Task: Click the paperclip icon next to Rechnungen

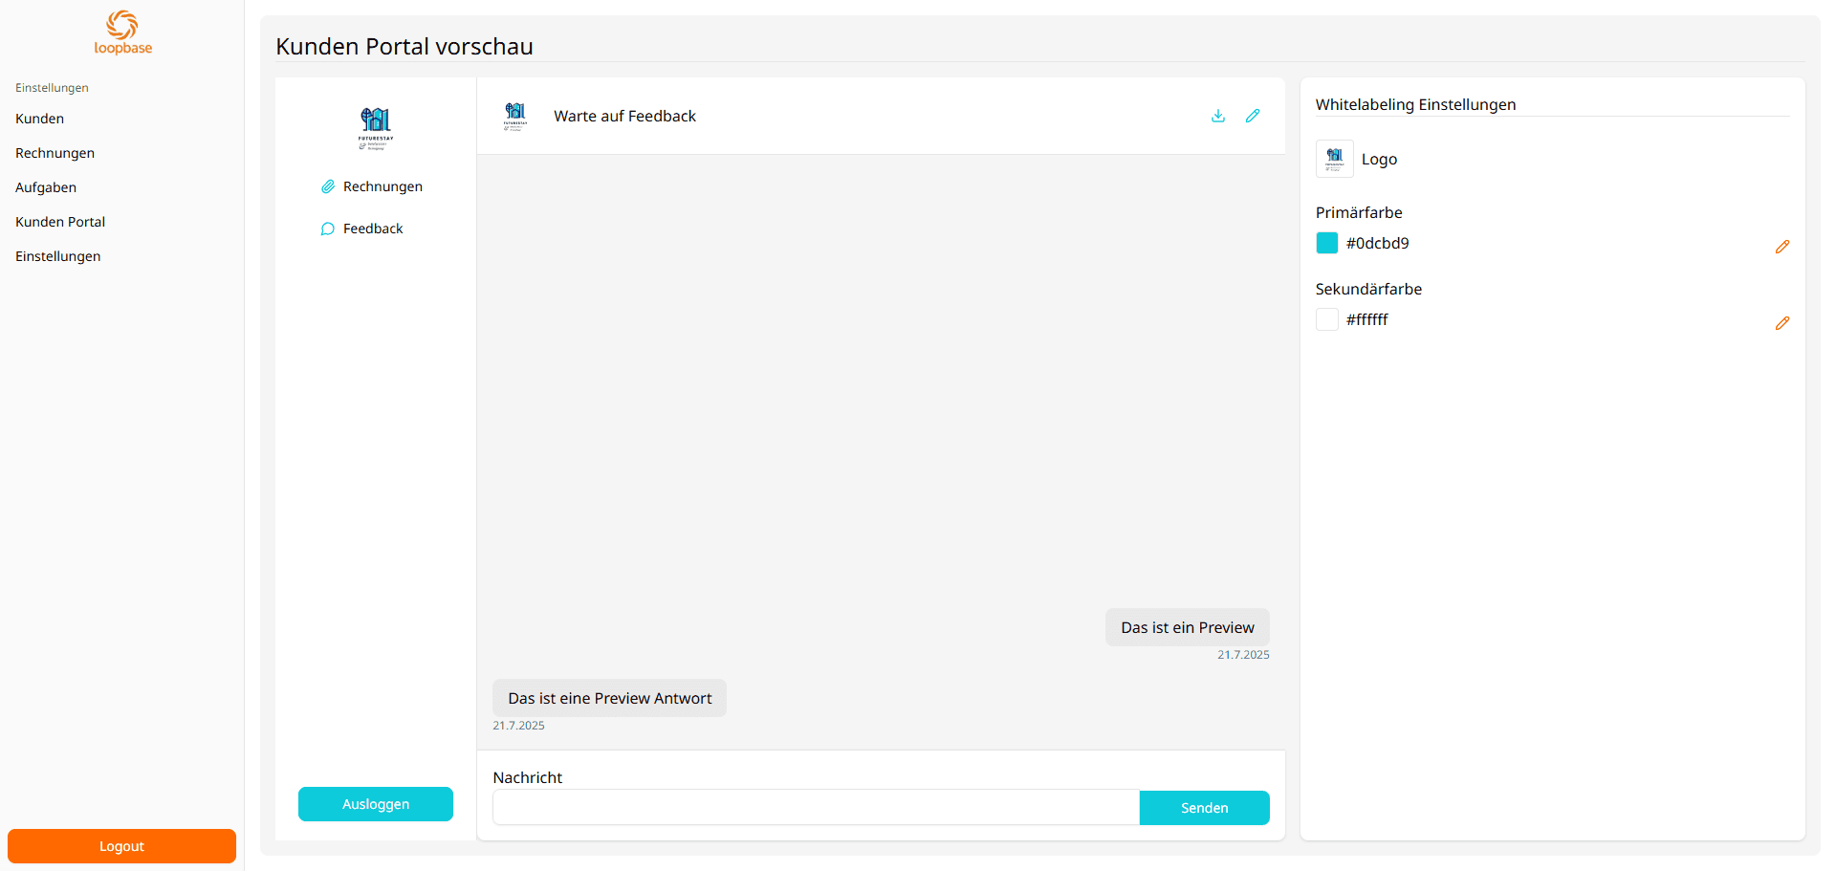Action: (x=328, y=186)
